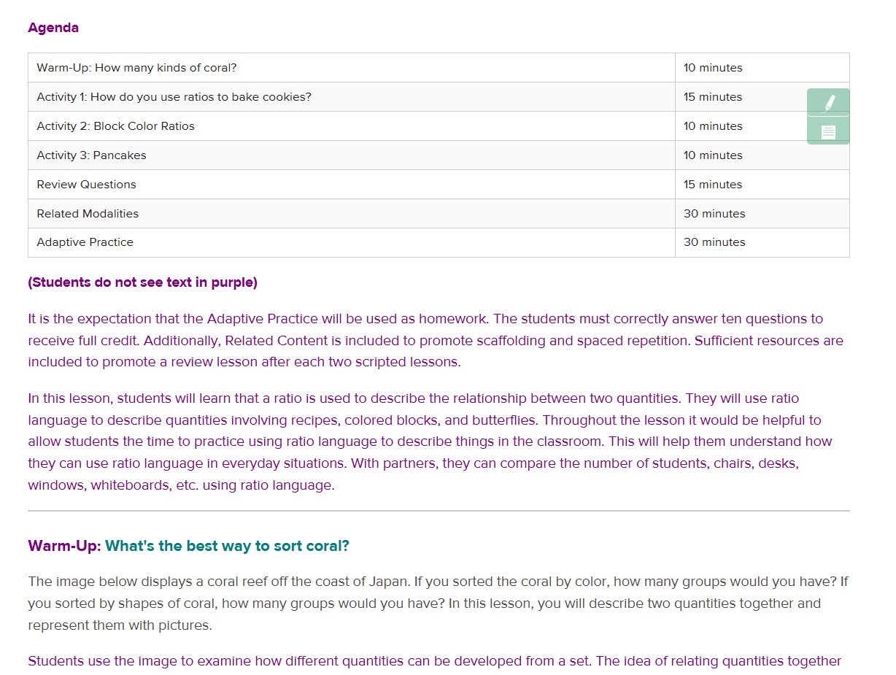Select the highlighter tool icon

828,102
